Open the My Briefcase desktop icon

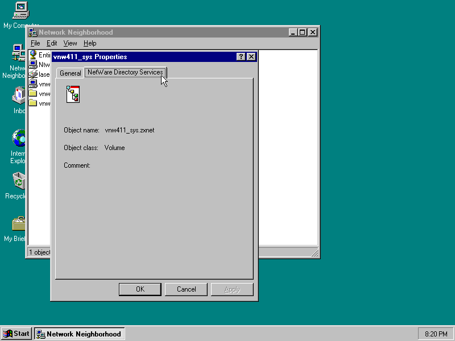pyautogui.click(x=19, y=223)
